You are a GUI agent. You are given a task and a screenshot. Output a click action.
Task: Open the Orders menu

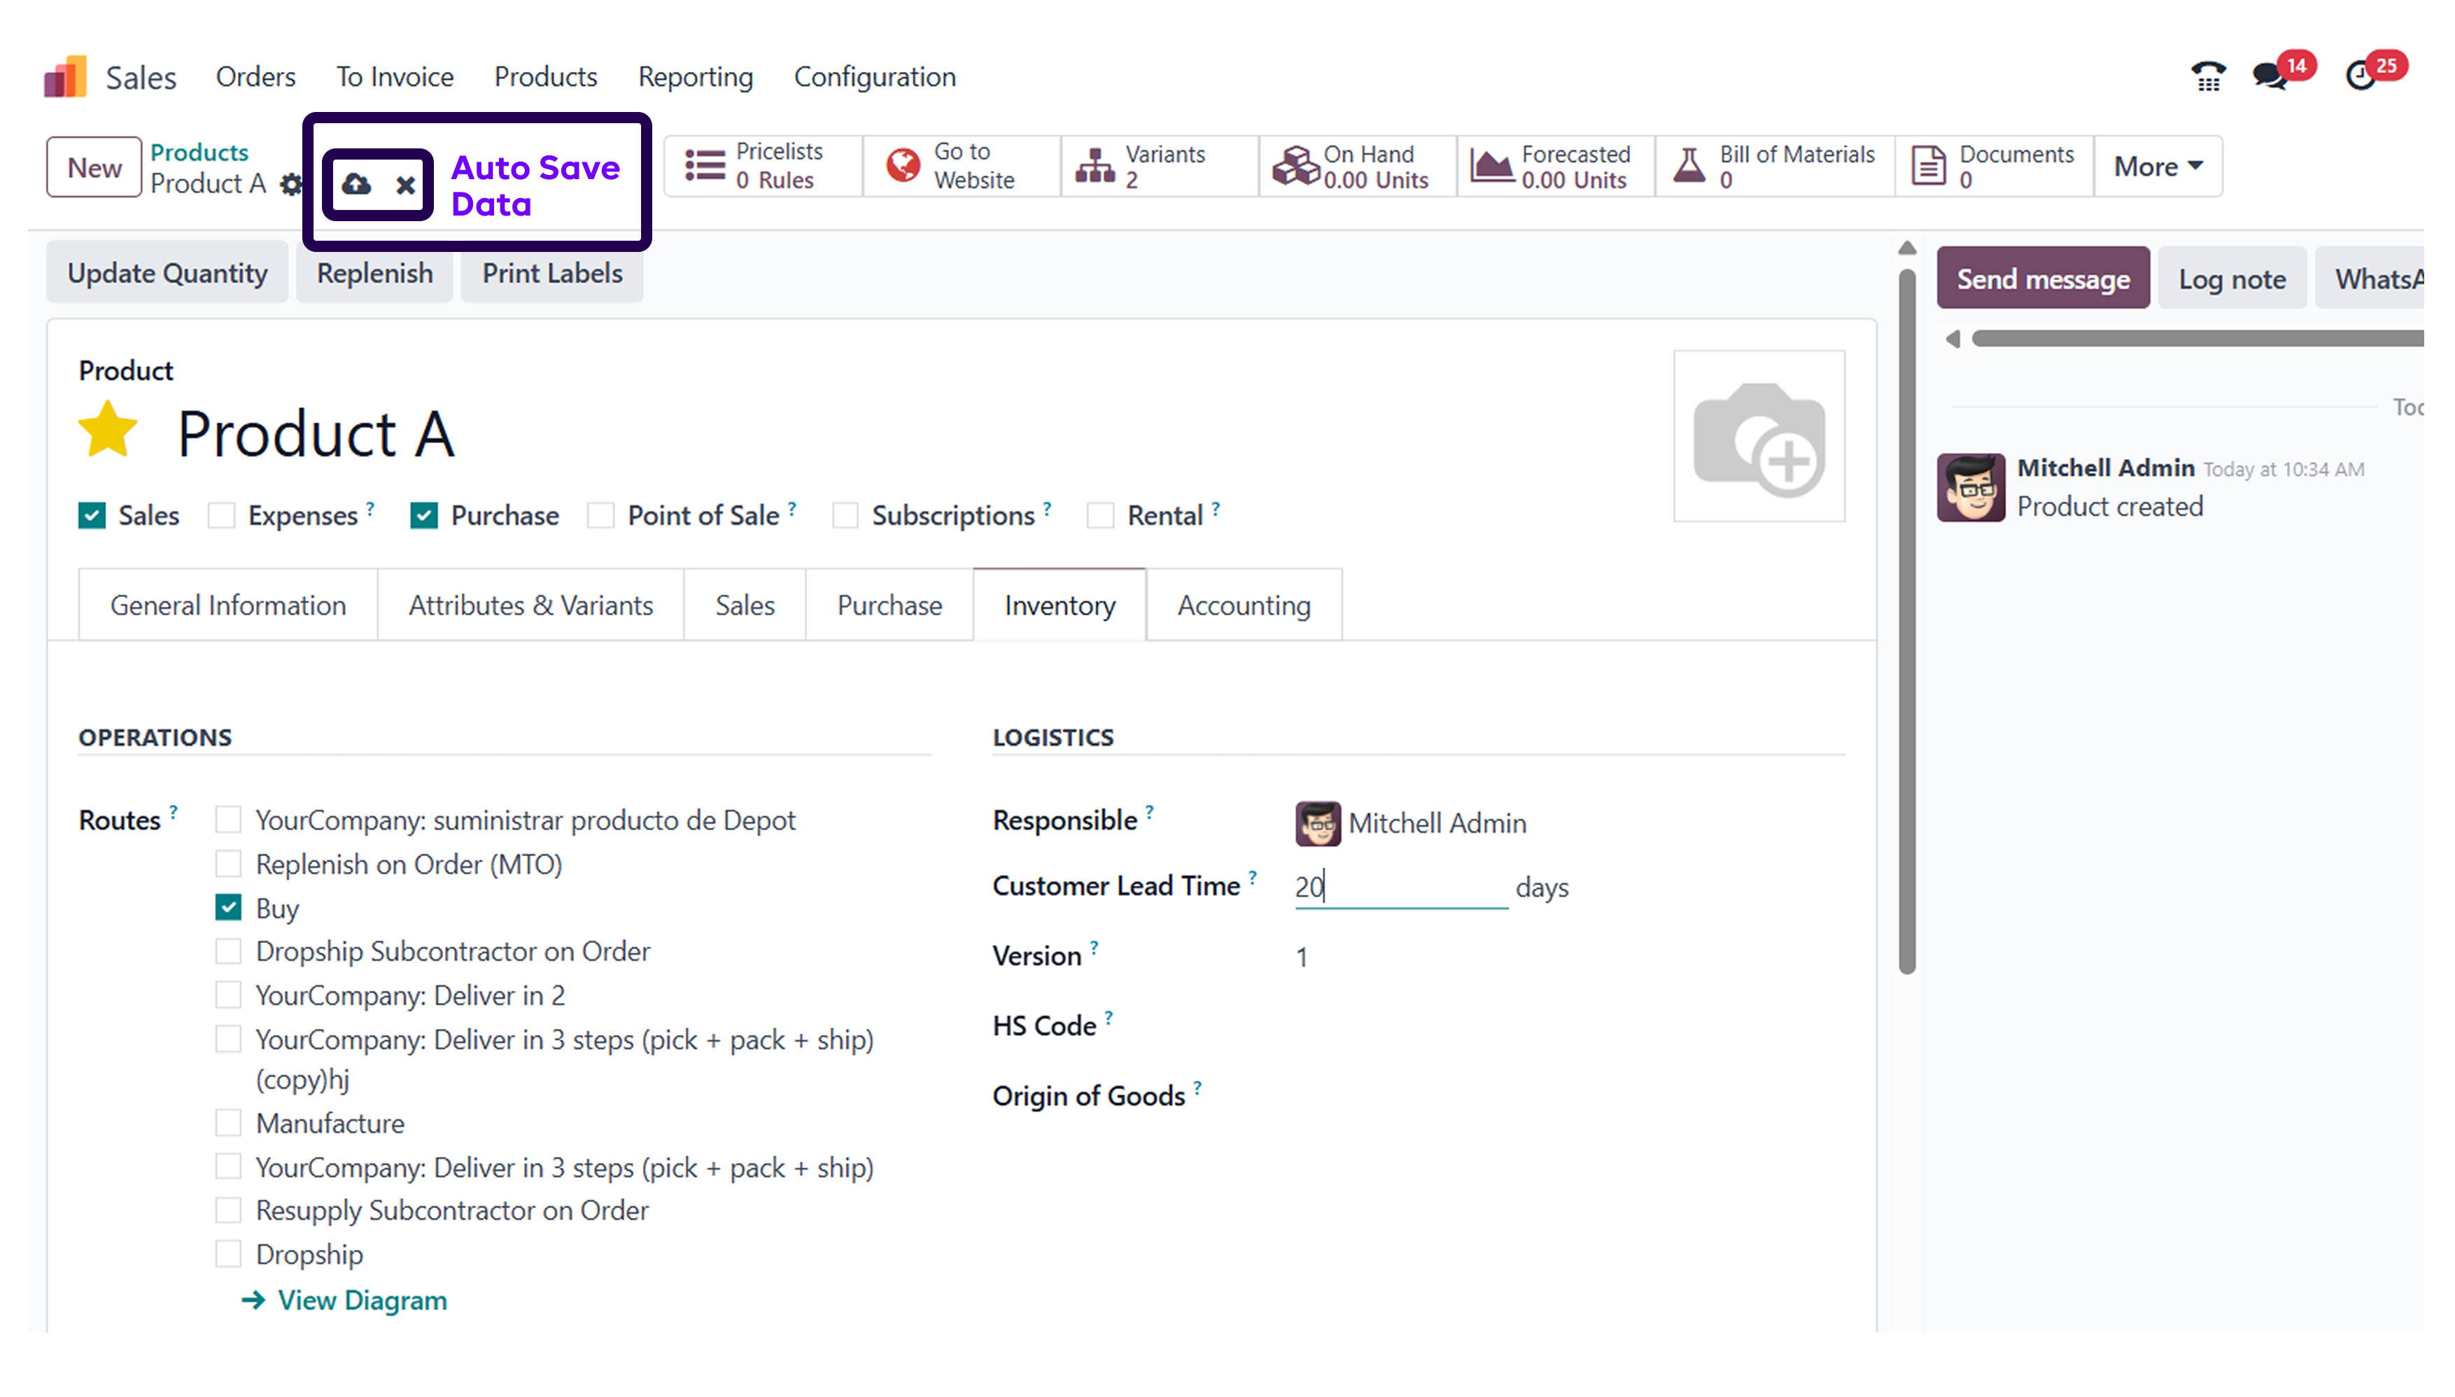255,77
